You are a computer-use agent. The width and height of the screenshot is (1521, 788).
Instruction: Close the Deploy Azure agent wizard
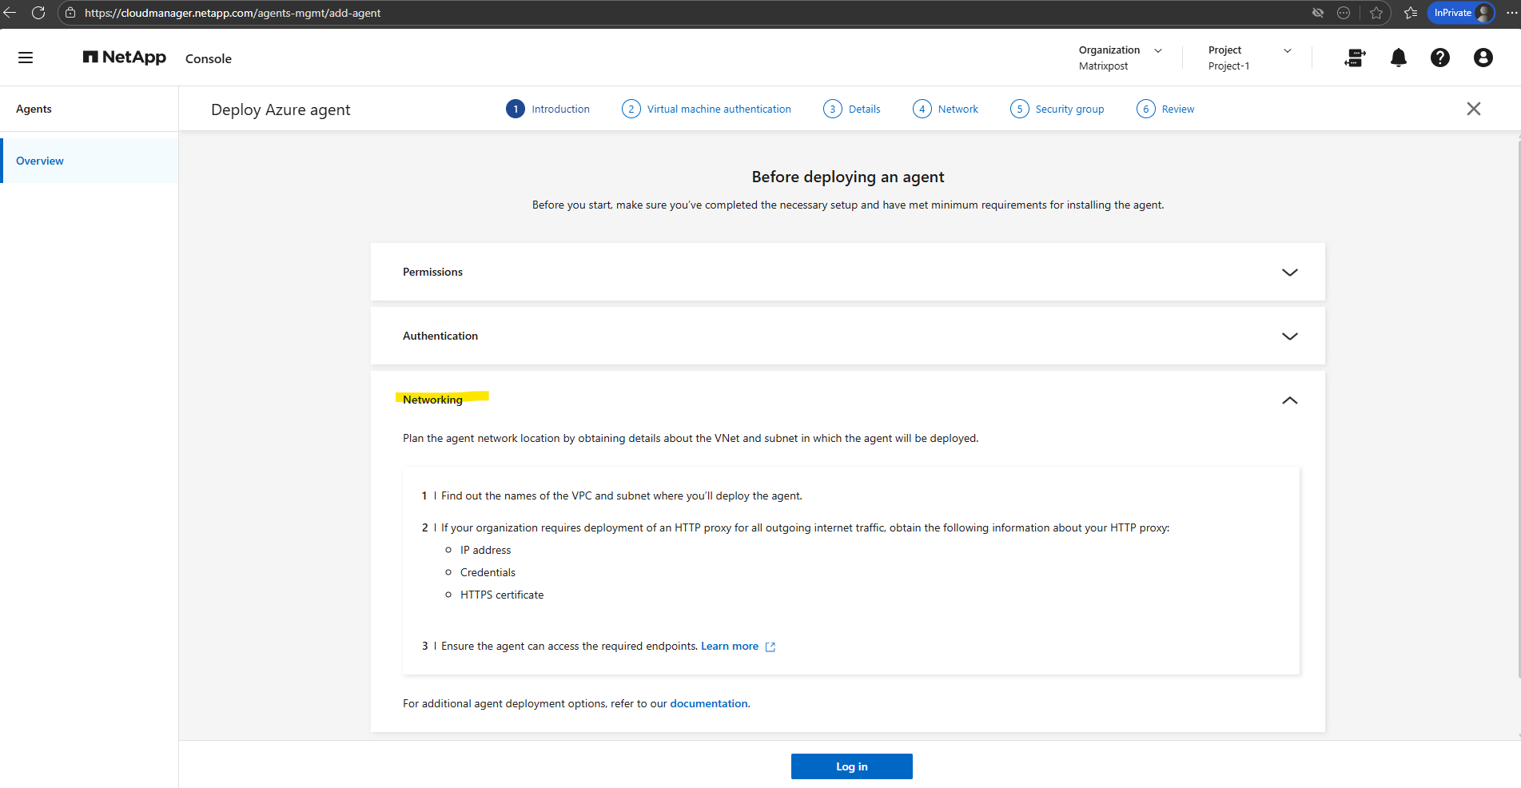(1473, 109)
